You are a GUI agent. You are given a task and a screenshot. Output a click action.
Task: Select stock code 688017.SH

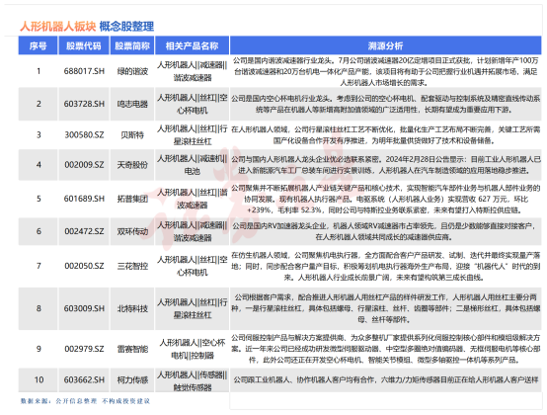point(84,71)
